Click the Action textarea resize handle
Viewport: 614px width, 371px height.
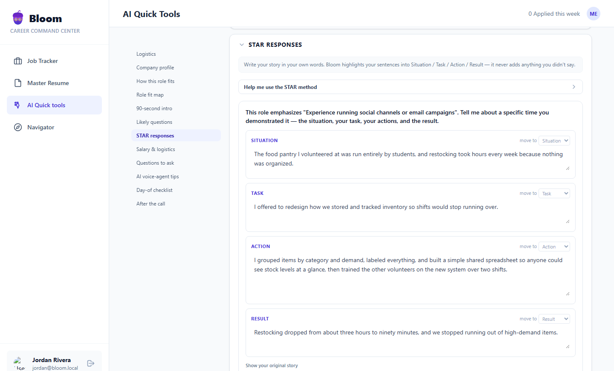(x=568, y=294)
